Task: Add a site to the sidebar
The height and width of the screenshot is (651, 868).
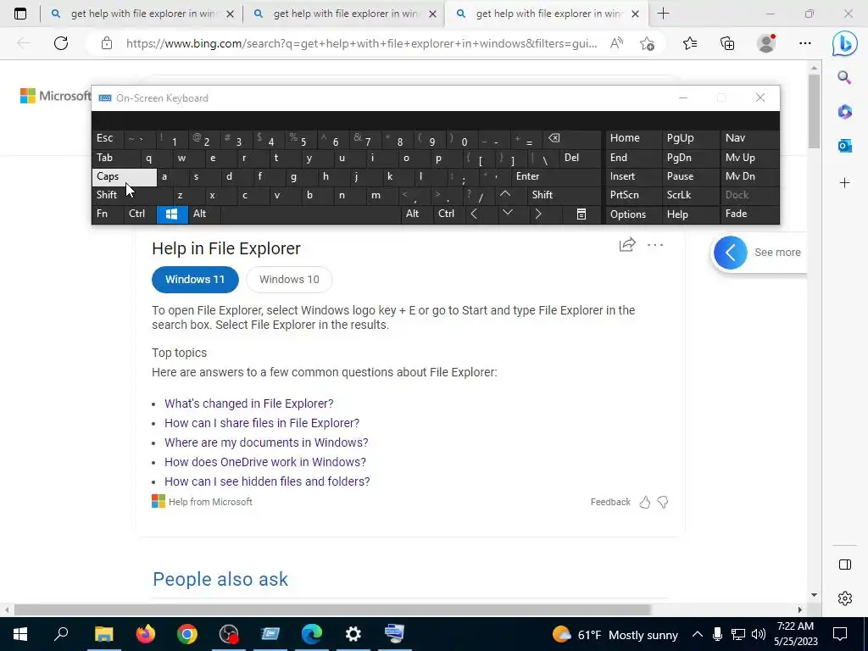Action: pyautogui.click(x=845, y=183)
